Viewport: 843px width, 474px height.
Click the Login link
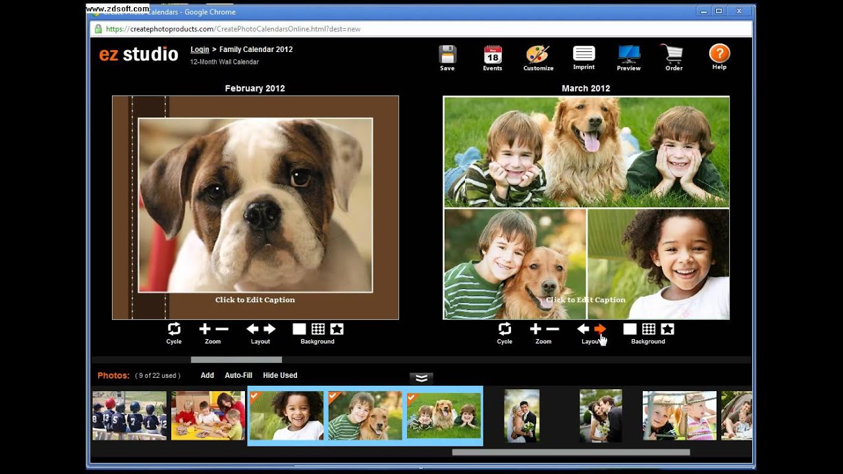[x=200, y=49]
